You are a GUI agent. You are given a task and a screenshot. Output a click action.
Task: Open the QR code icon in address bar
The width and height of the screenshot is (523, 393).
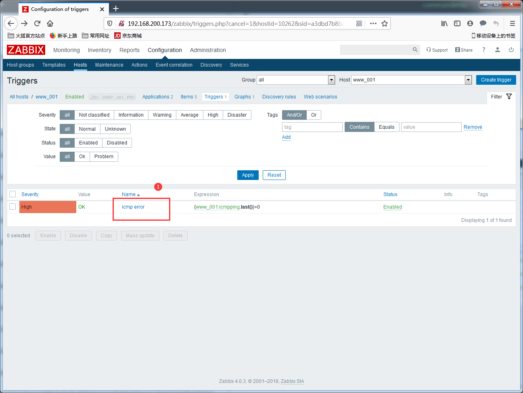coord(359,23)
